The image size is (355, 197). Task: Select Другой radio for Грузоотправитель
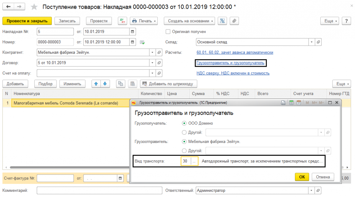click(184, 151)
